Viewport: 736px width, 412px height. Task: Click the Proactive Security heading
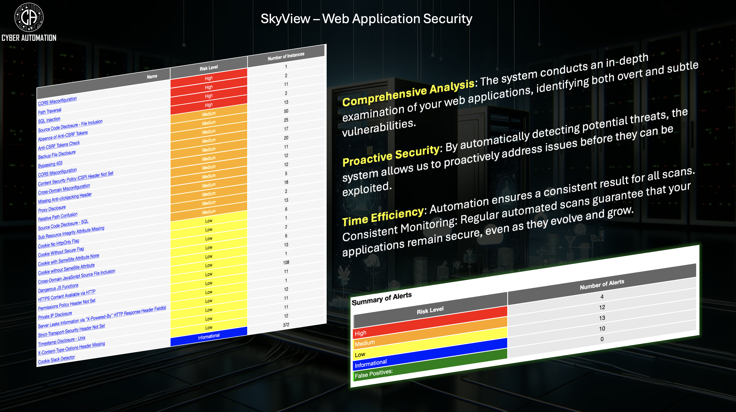pos(391,155)
